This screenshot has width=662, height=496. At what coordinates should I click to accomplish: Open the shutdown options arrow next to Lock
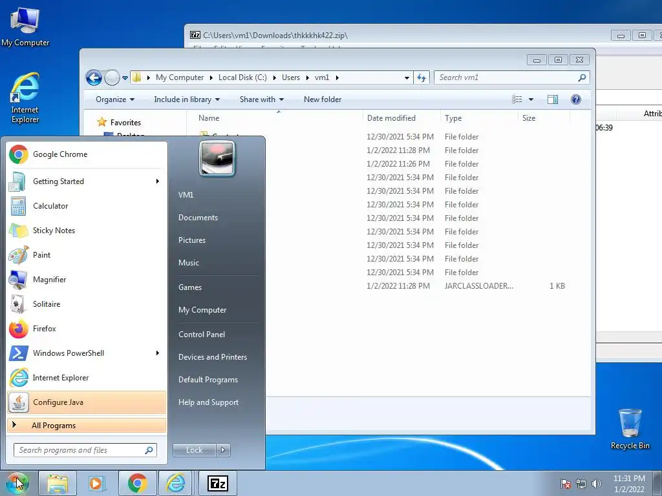(223, 450)
